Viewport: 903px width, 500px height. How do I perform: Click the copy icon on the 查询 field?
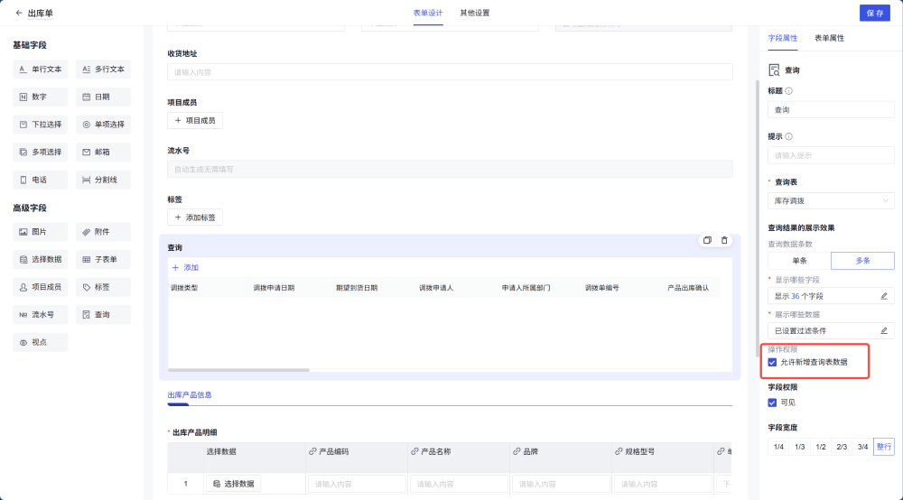tap(707, 240)
